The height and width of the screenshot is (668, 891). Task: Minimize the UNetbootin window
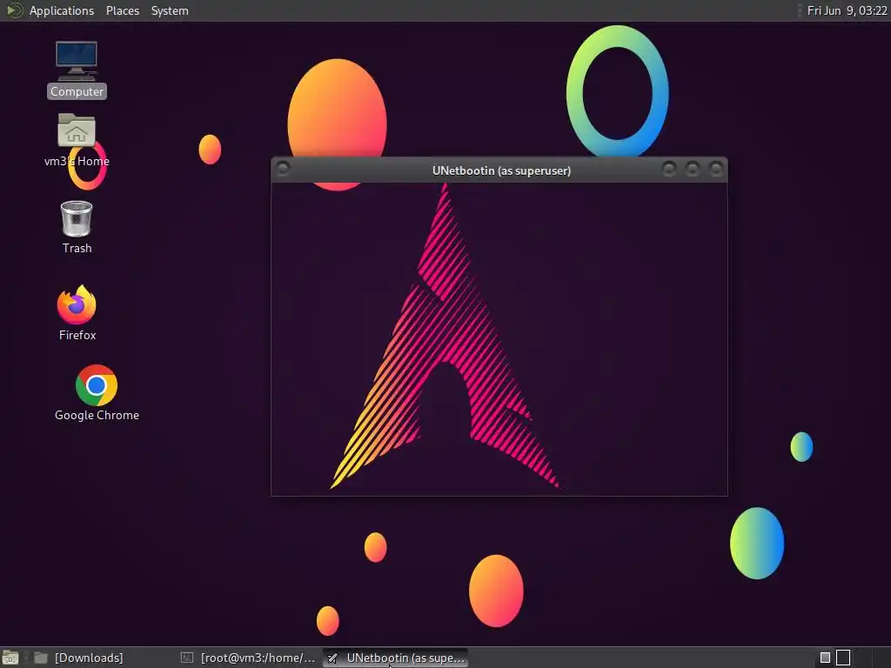(x=669, y=168)
